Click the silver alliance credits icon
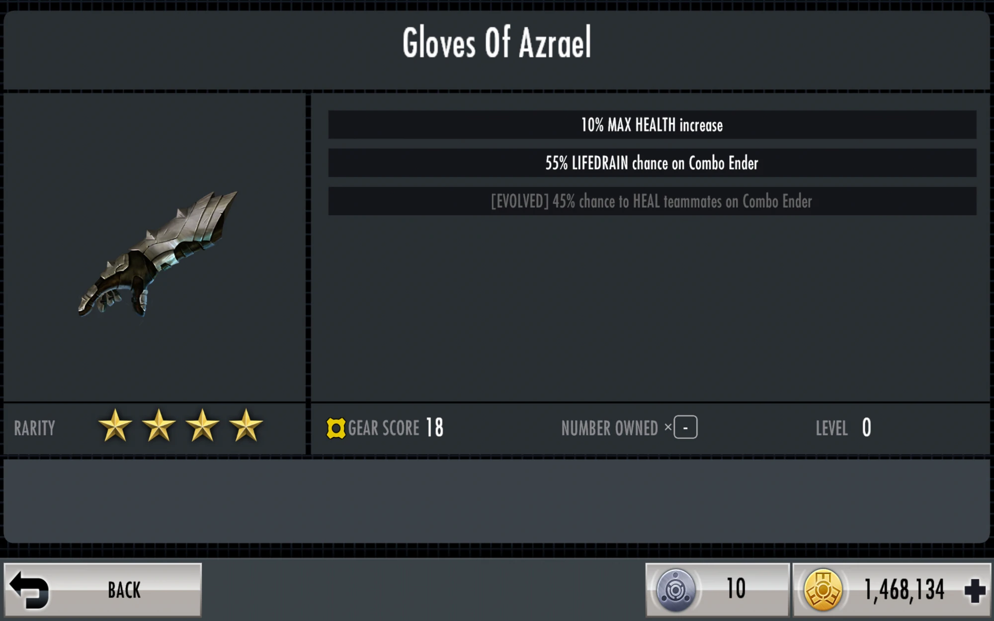The height and width of the screenshot is (621, 994). (675, 590)
